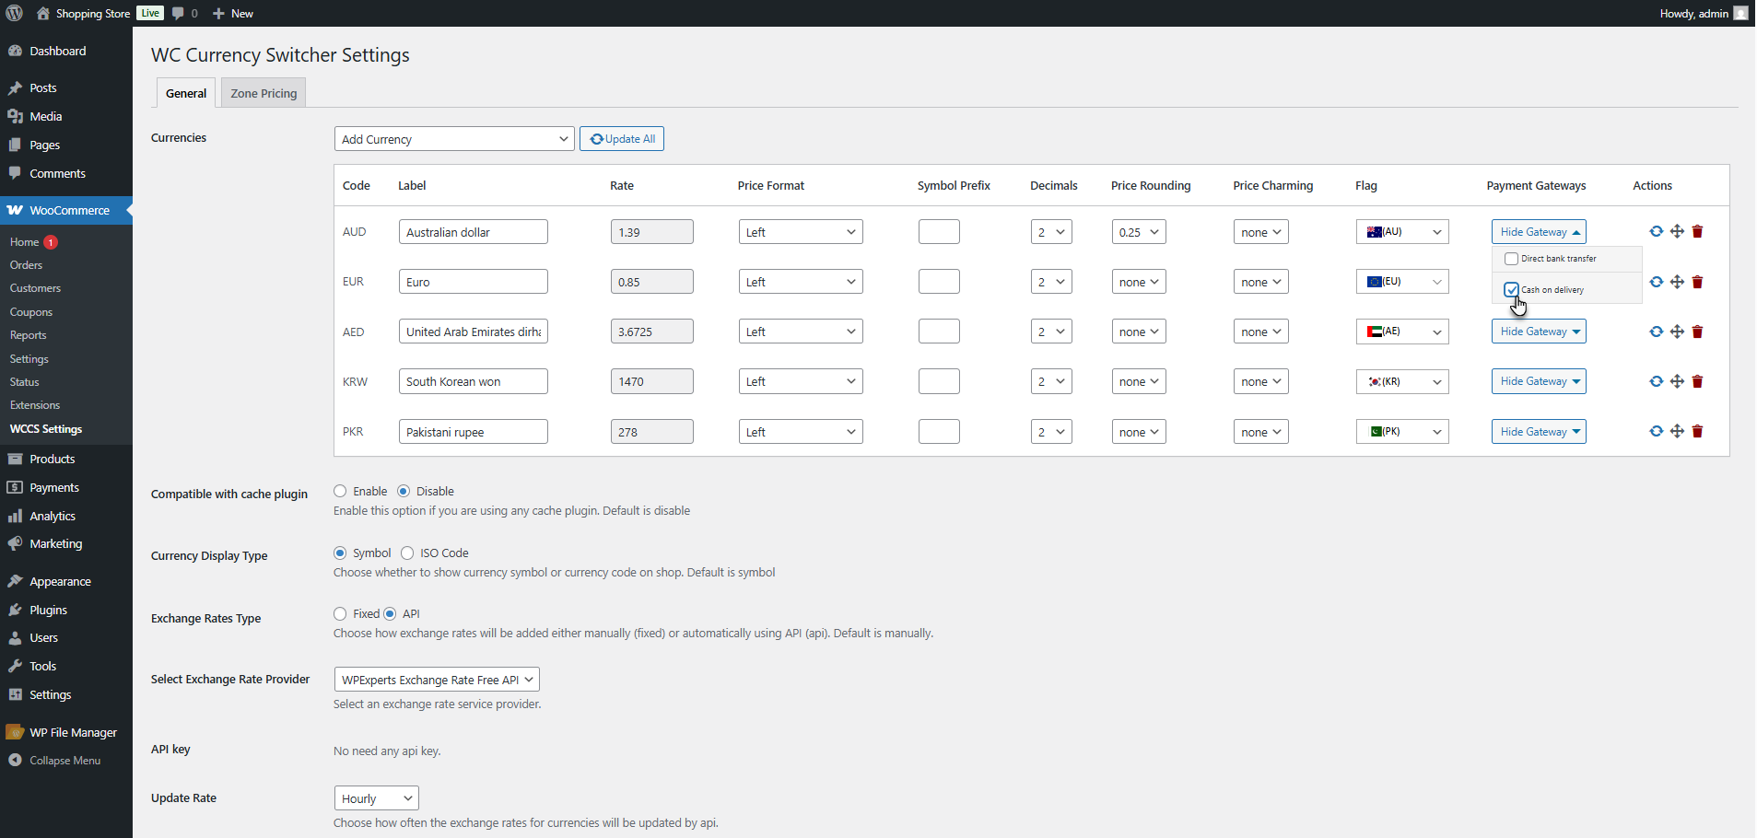Click the 'No need any api key.' text

coord(387,751)
